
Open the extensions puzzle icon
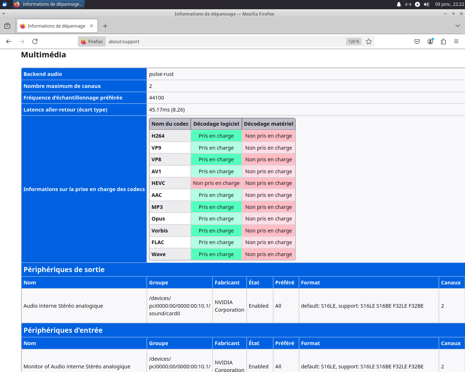443,41
